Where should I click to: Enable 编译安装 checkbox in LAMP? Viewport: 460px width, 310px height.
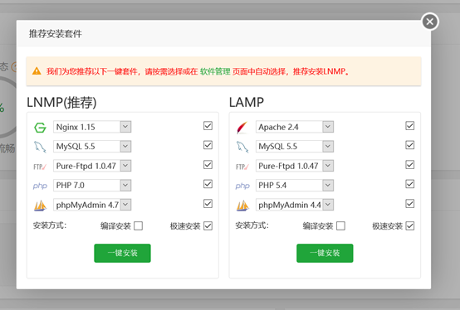click(340, 226)
